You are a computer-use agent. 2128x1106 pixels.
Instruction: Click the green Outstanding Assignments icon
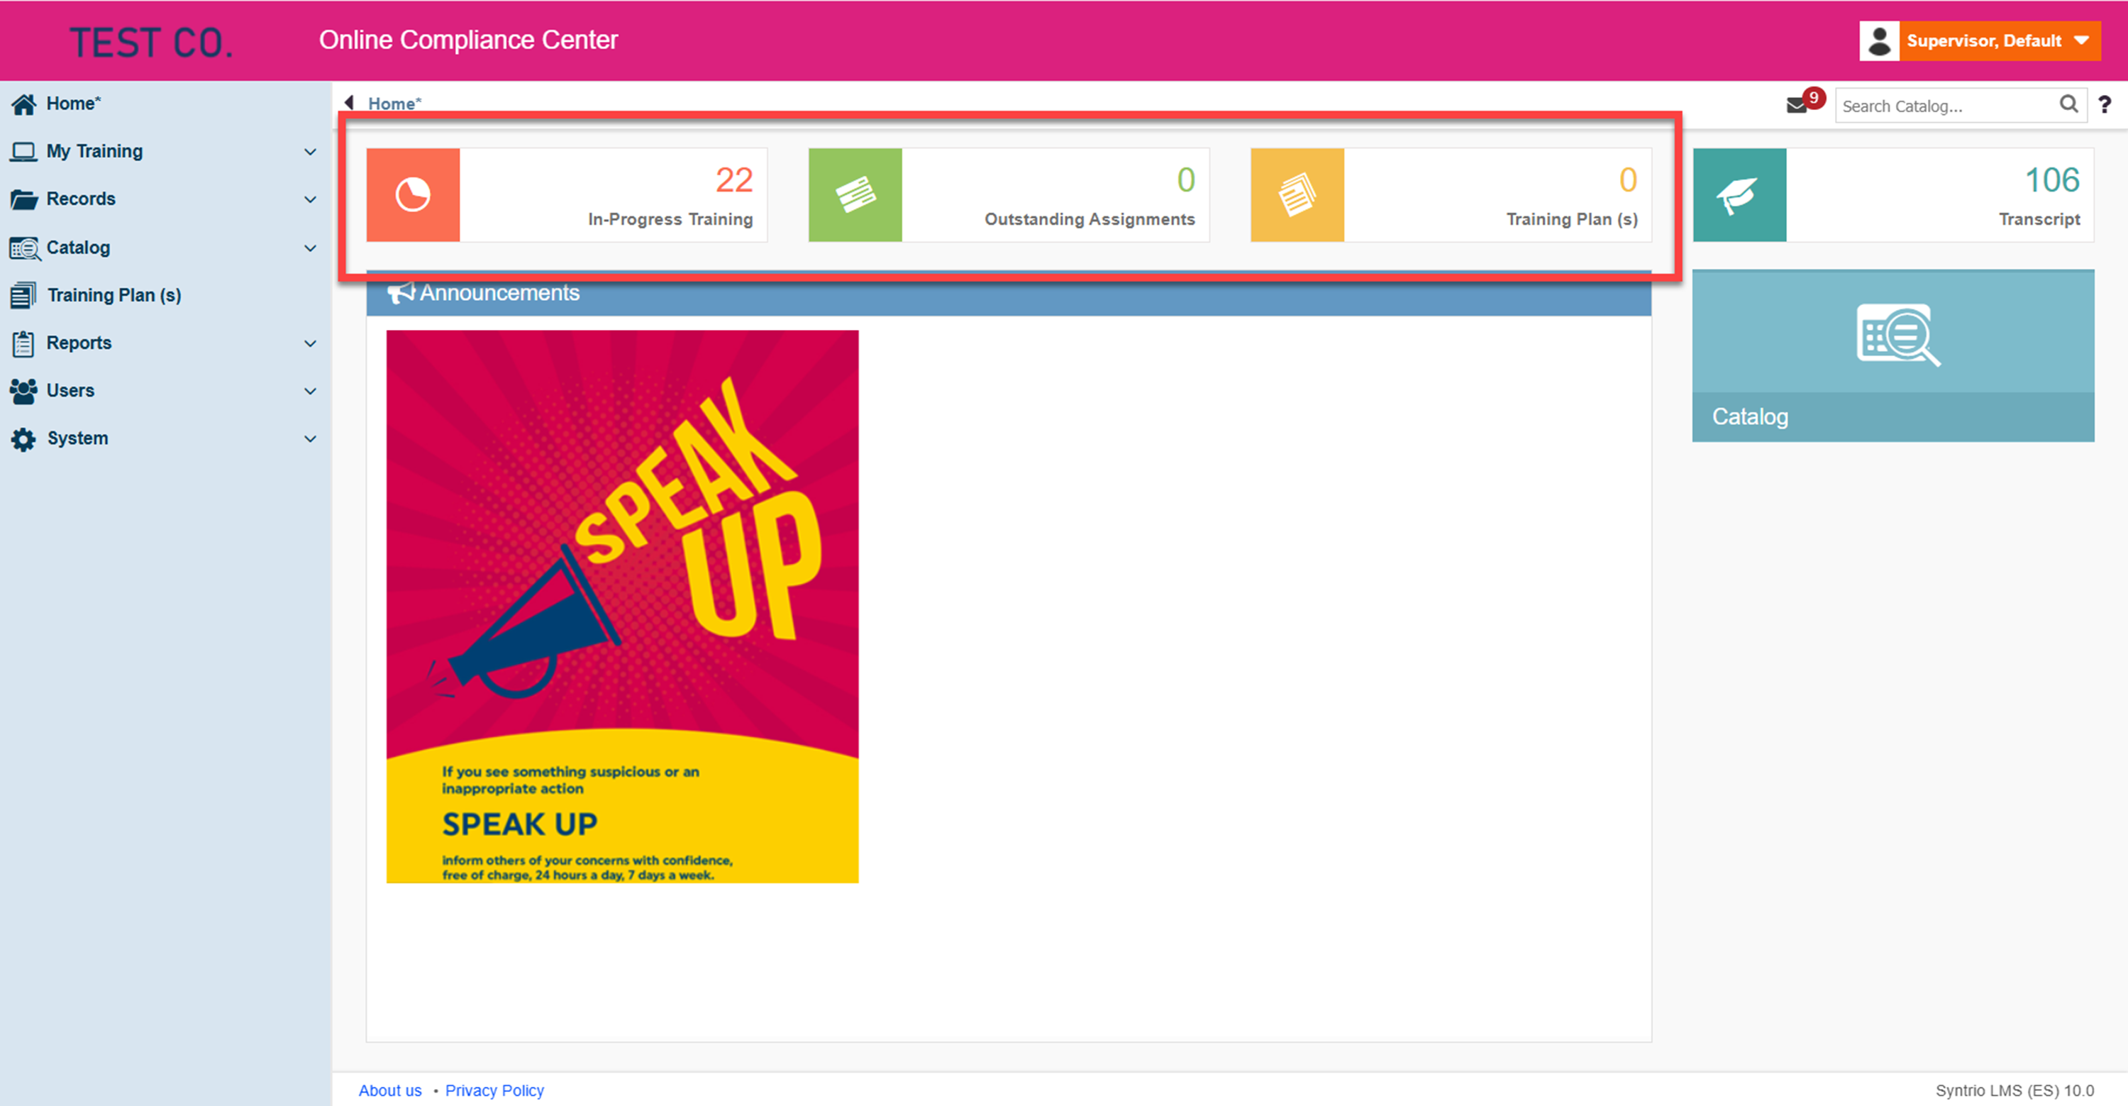(855, 195)
